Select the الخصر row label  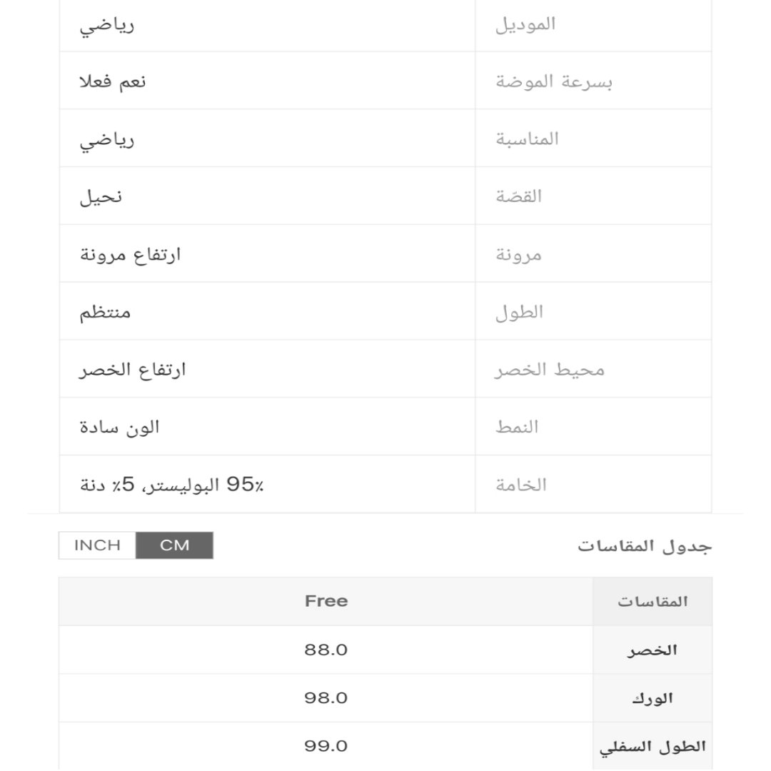coord(652,650)
